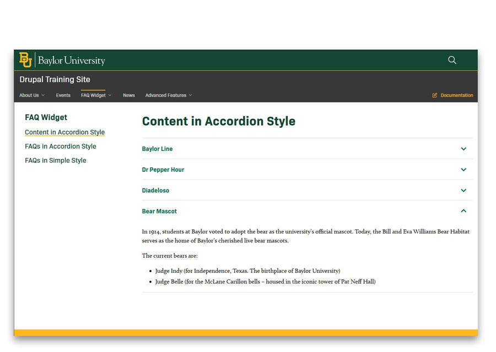Expand the Dr Pepper Hour accordion title
Screen dimensions: 496x352
point(163,170)
